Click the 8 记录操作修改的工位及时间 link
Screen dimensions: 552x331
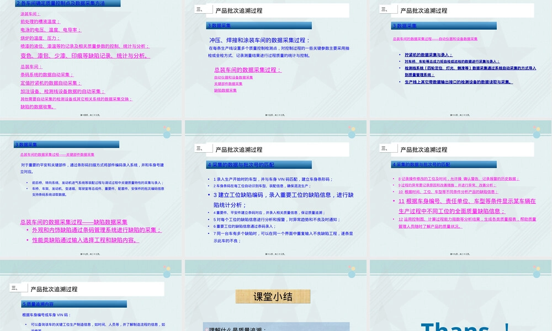click(x=459, y=179)
